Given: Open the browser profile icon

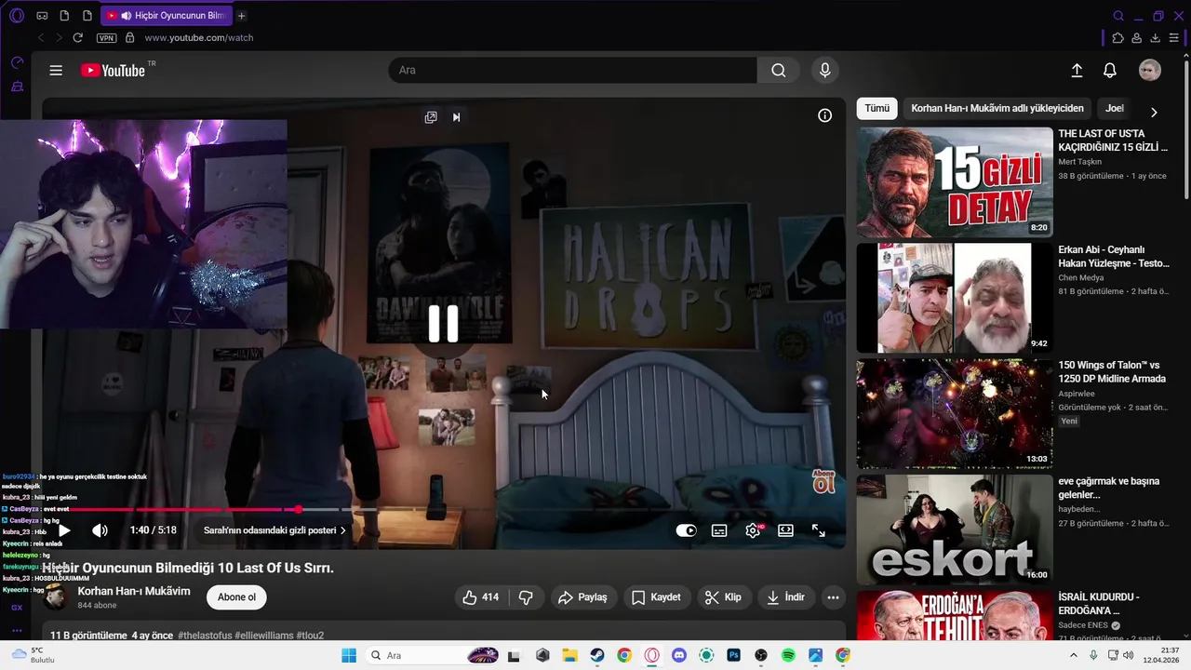Looking at the screenshot, I should [x=1137, y=38].
